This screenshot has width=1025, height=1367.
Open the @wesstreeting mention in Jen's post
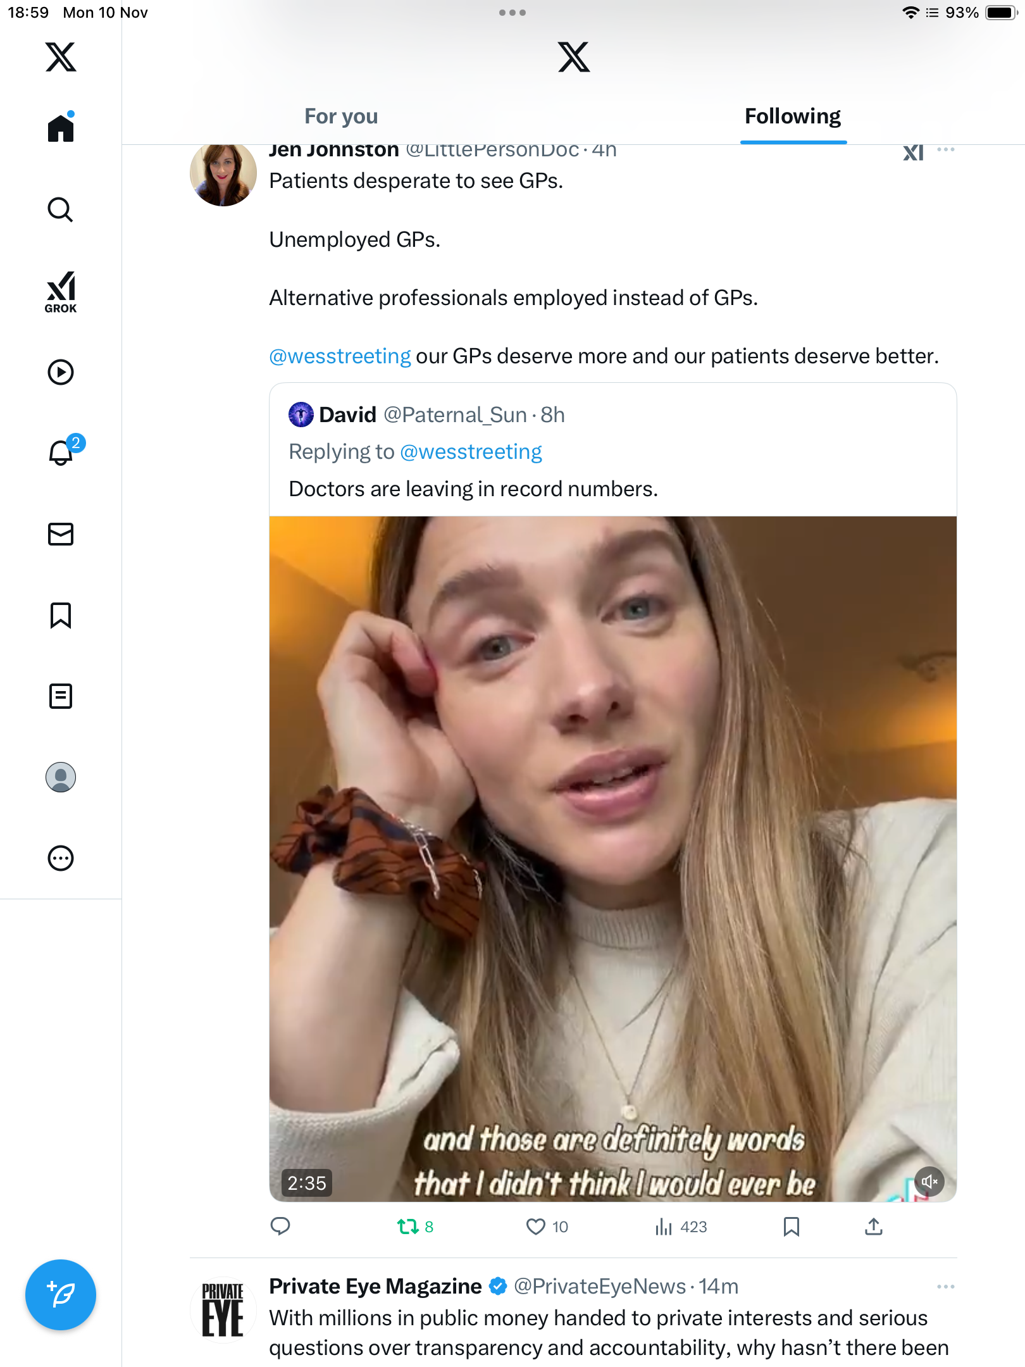click(x=340, y=356)
